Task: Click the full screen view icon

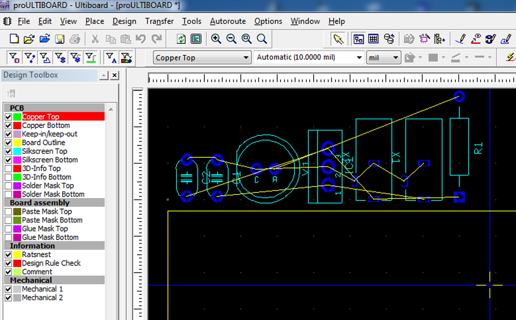Action: [x=196, y=39]
